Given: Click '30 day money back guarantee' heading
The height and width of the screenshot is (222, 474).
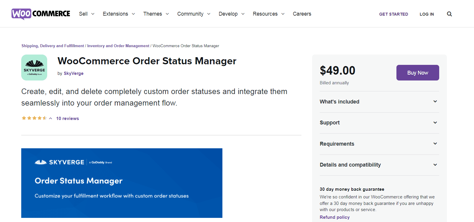Looking at the screenshot, I should click(x=352, y=189).
